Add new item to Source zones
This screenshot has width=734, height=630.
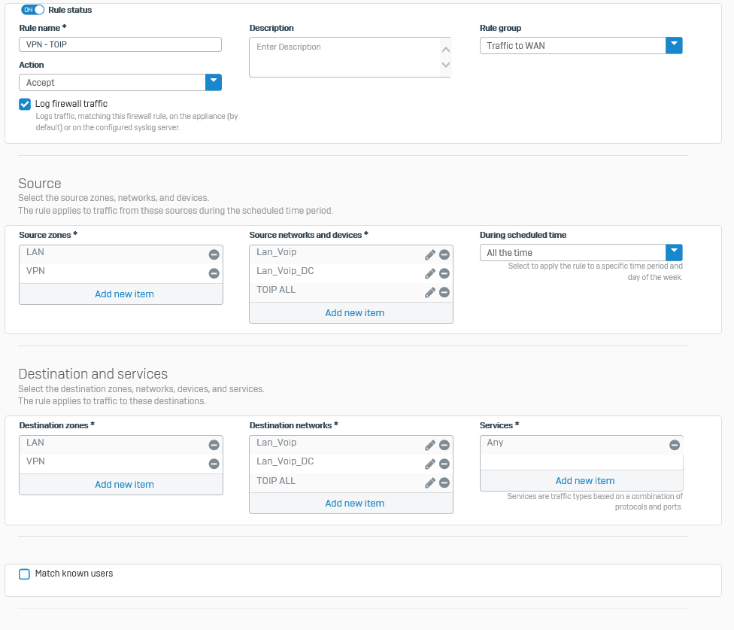[125, 294]
